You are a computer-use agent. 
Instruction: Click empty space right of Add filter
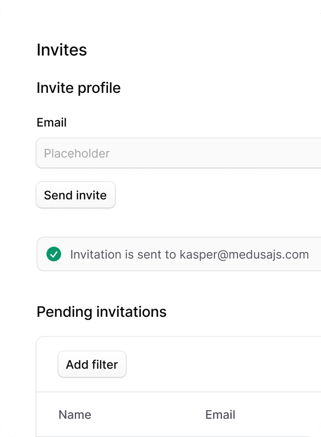pyautogui.click(x=223, y=364)
